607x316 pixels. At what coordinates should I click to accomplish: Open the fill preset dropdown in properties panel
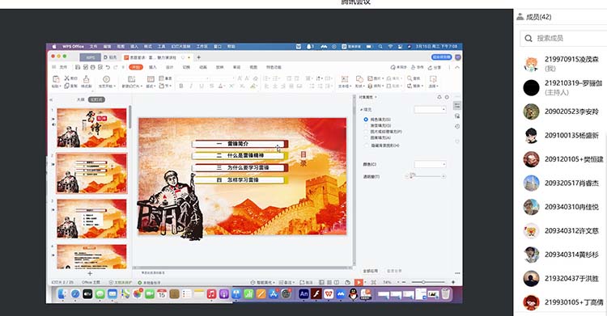click(x=430, y=110)
